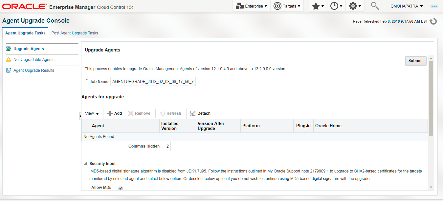Click the search magnifier icon

pyautogui.click(x=375, y=6)
